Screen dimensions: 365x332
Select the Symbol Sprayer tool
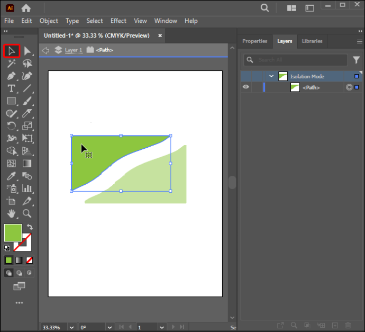click(12, 189)
